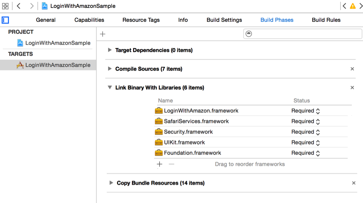Delete the Copy Bundle Resources phase

tap(354, 183)
